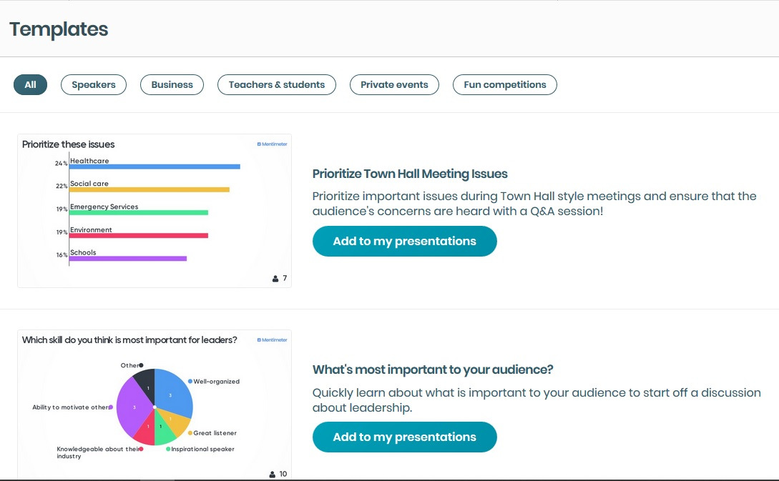Add Town Hall template to my presentations
Image resolution: width=779 pixels, height=481 pixels.
pos(404,242)
